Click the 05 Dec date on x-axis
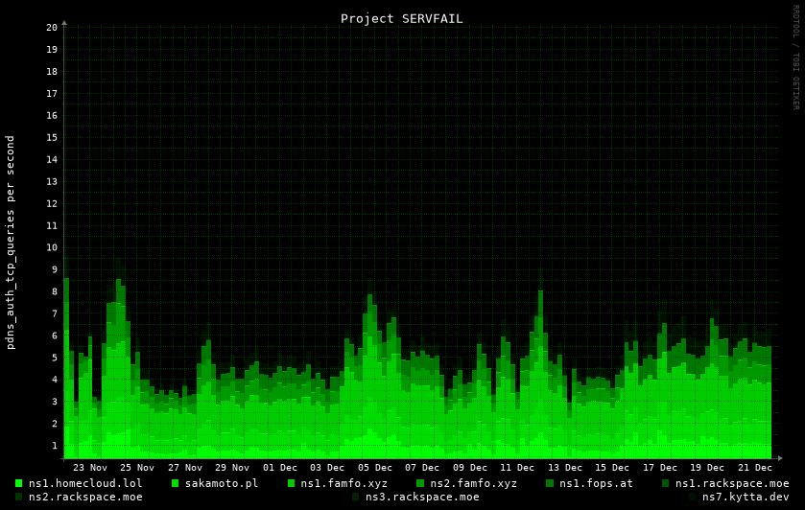The width and height of the screenshot is (805, 510). (x=375, y=468)
